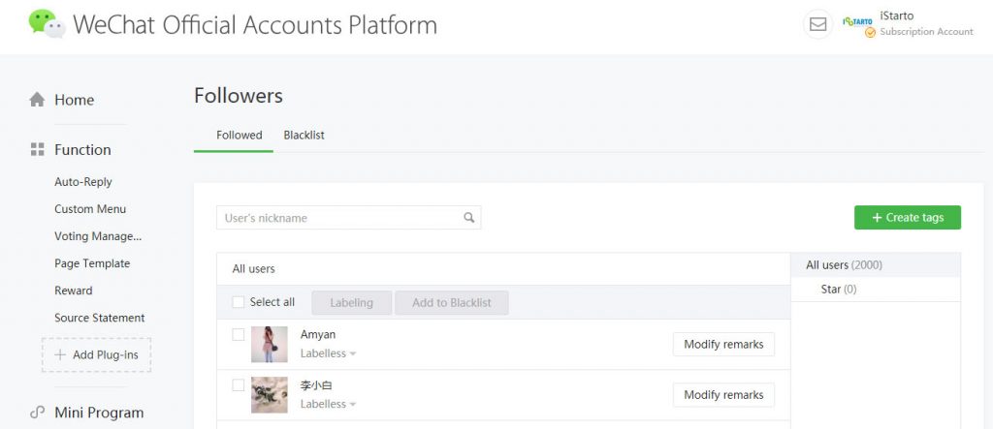Open Amyan's profile photo thumbnail

point(270,344)
